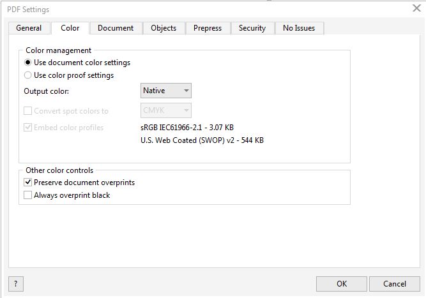Click the question mark help button
The image size is (426, 298).
pyautogui.click(x=16, y=283)
